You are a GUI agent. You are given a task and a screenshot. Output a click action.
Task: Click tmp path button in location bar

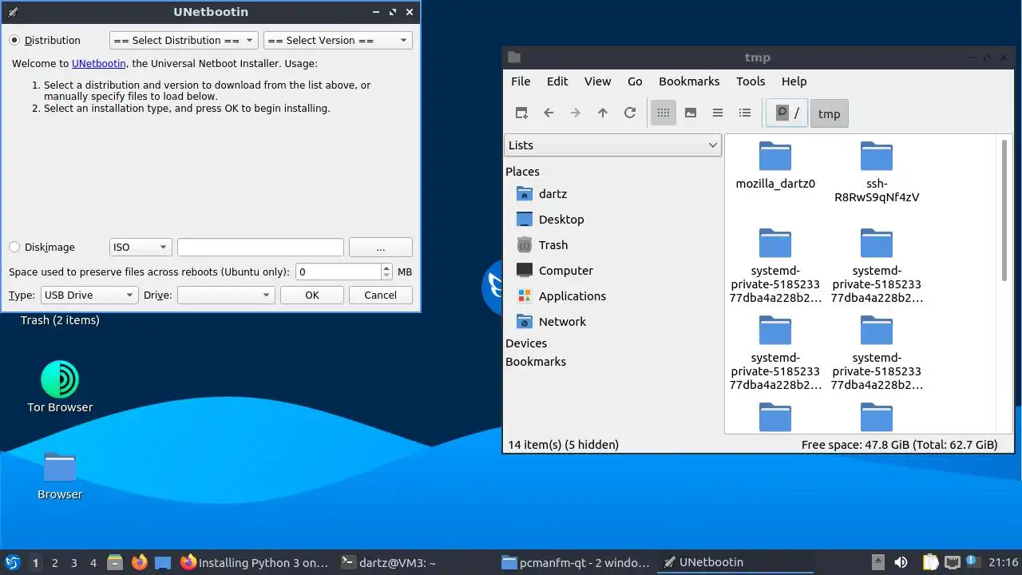(x=830, y=113)
